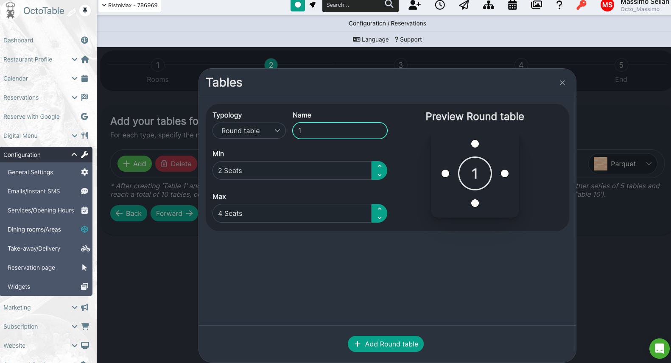Pin the sidebar with the pushpin icon

click(85, 11)
